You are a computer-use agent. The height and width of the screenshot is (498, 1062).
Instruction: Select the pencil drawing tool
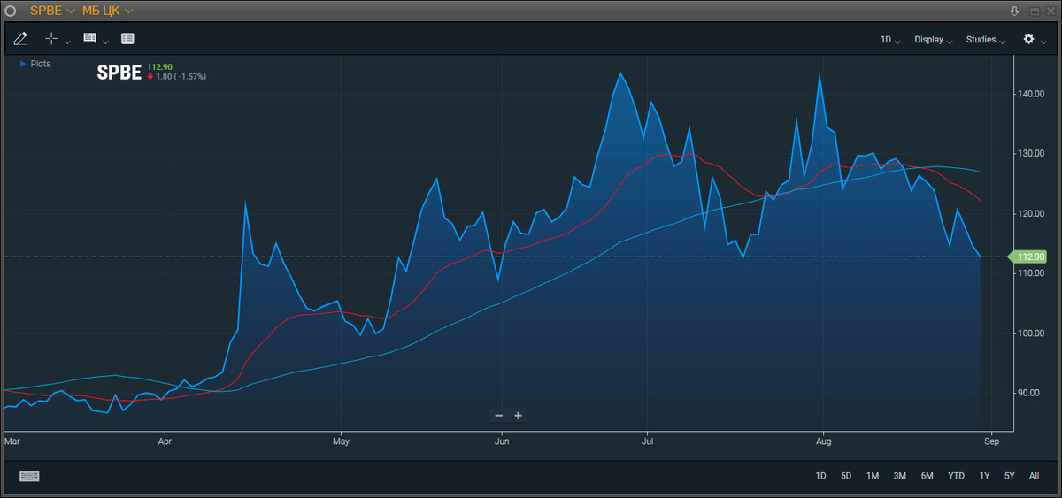(21, 39)
